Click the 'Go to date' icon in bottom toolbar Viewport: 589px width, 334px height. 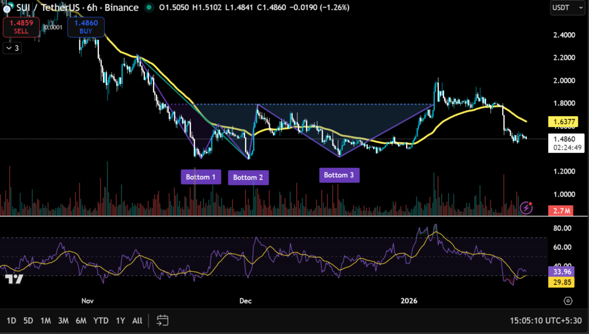(x=162, y=321)
